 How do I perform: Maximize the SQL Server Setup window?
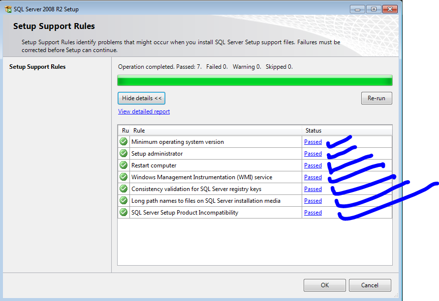374,9
